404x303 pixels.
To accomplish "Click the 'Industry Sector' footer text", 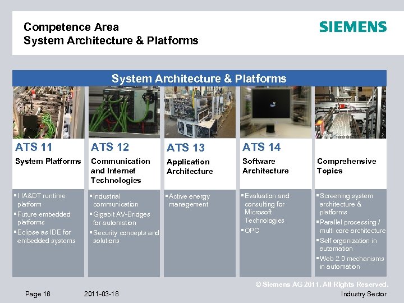I will (x=364, y=294).
